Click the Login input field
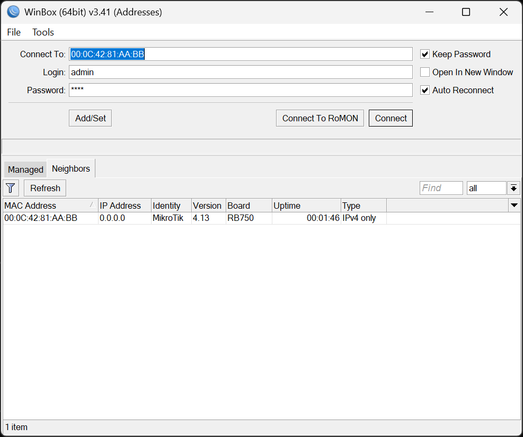The width and height of the screenshot is (523, 437). pyautogui.click(x=238, y=72)
